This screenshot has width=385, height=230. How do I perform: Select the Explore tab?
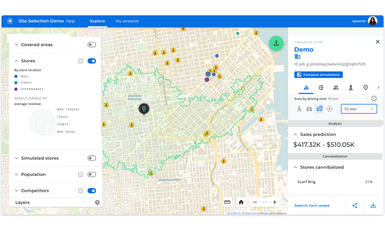pyautogui.click(x=97, y=21)
